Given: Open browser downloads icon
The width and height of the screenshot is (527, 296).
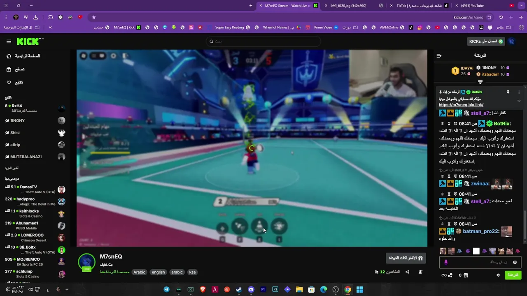Looking at the screenshot, I should 35,17.
